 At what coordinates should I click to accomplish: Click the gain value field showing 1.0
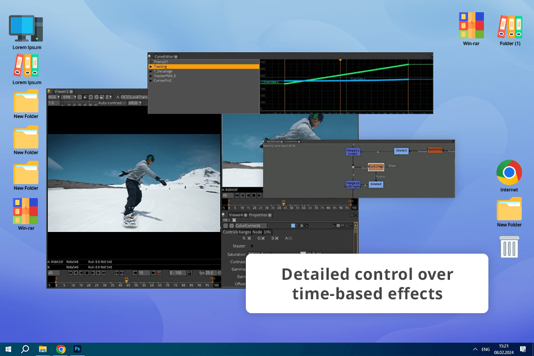pyautogui.click(x=54, y=103)
